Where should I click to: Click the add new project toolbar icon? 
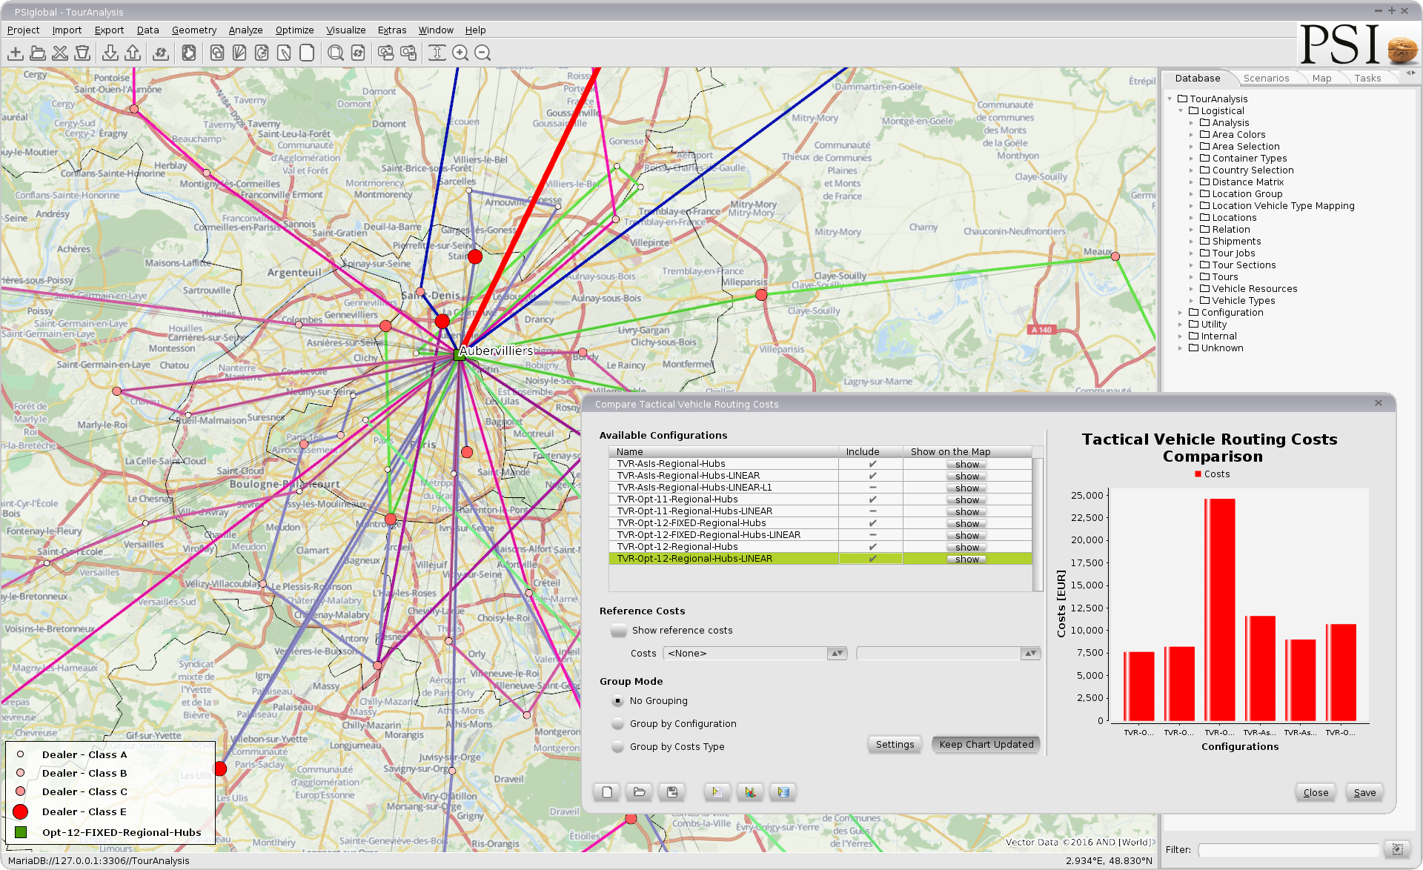pyautogui.click(x=16, y=53)
